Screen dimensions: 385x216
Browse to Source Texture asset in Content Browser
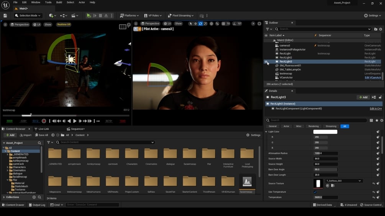pyautogui.click(x=333, y=186)
